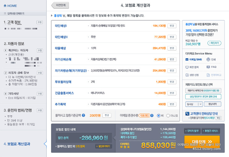Open the 대물배상 coverage link
The width and height of the screenshot is (229, 157).
tap(60, 48)
